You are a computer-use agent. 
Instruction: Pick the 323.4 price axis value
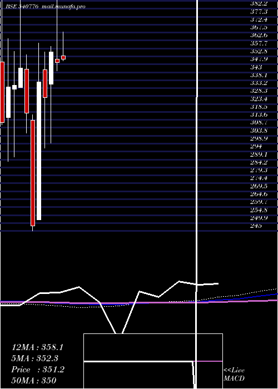click(x=259, y=99)
